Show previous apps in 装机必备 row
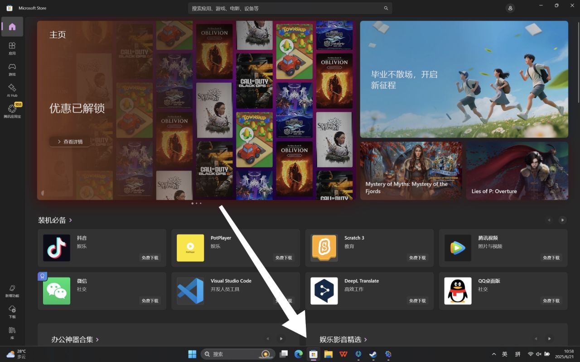Viewport: 580px width, 362px height. (x=549, y=220)
